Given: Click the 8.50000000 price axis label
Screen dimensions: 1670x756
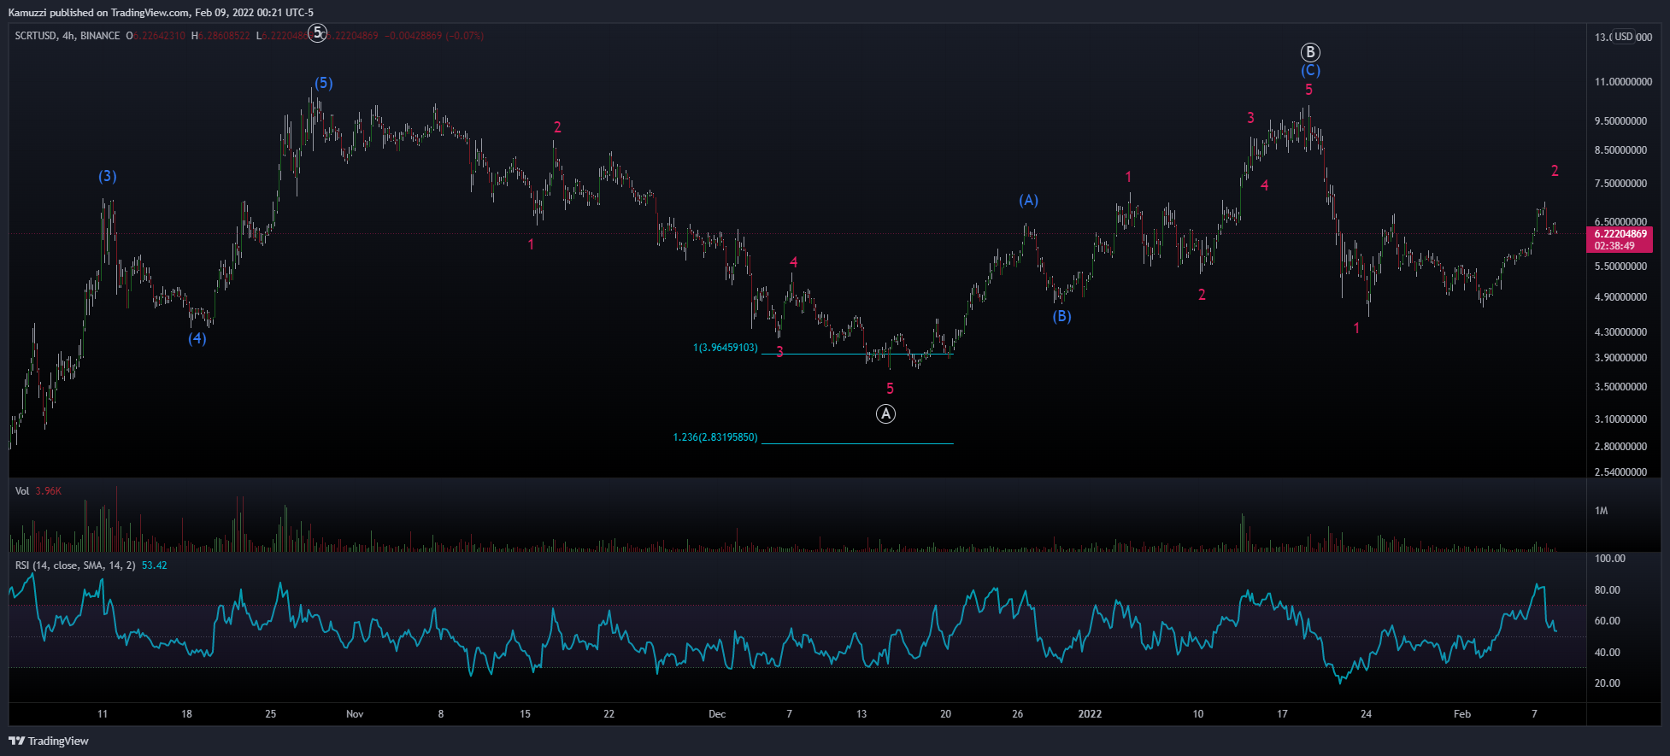Looking at the screenshot, I should coord(1621,150).
